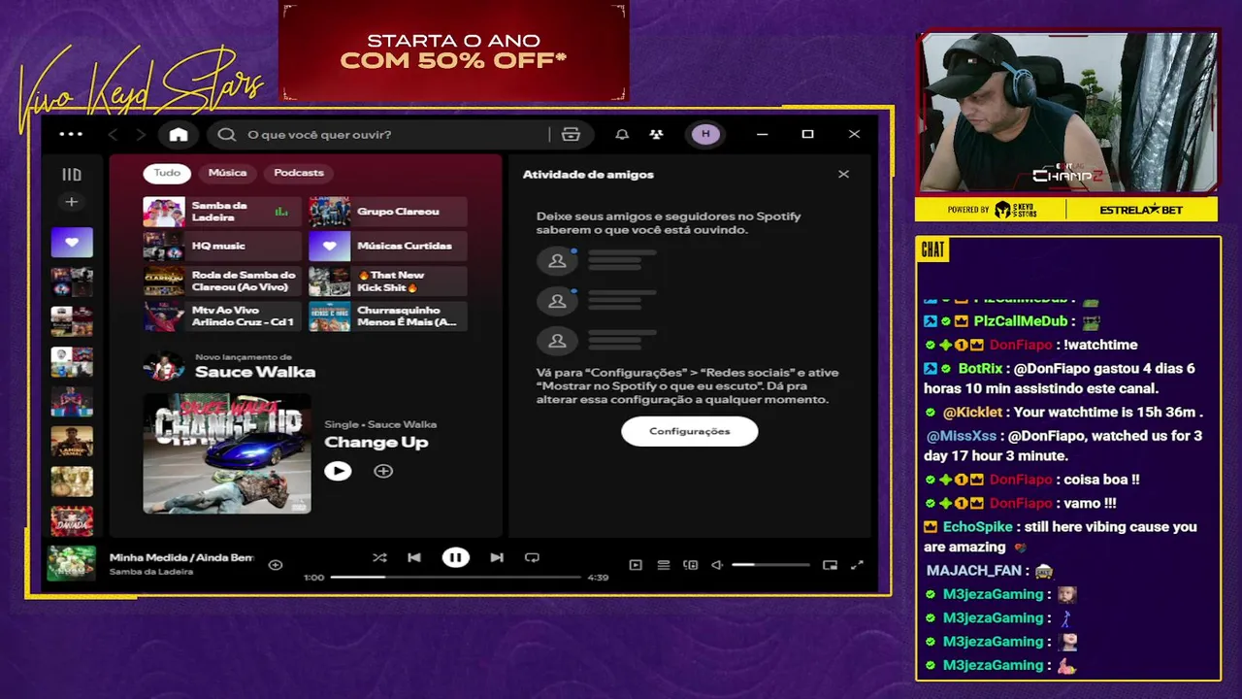Open the playback queue icon

click(664, 564)
